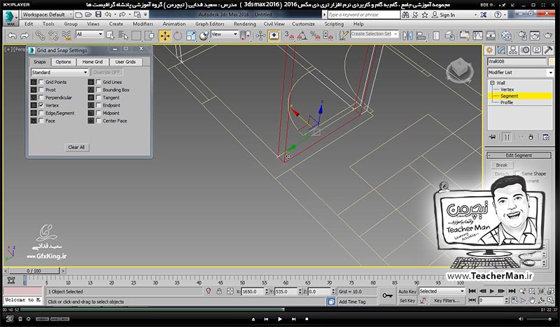Activate the Select and Rotate tool
This screenshot has width=560, height=327.
[178, 36]
